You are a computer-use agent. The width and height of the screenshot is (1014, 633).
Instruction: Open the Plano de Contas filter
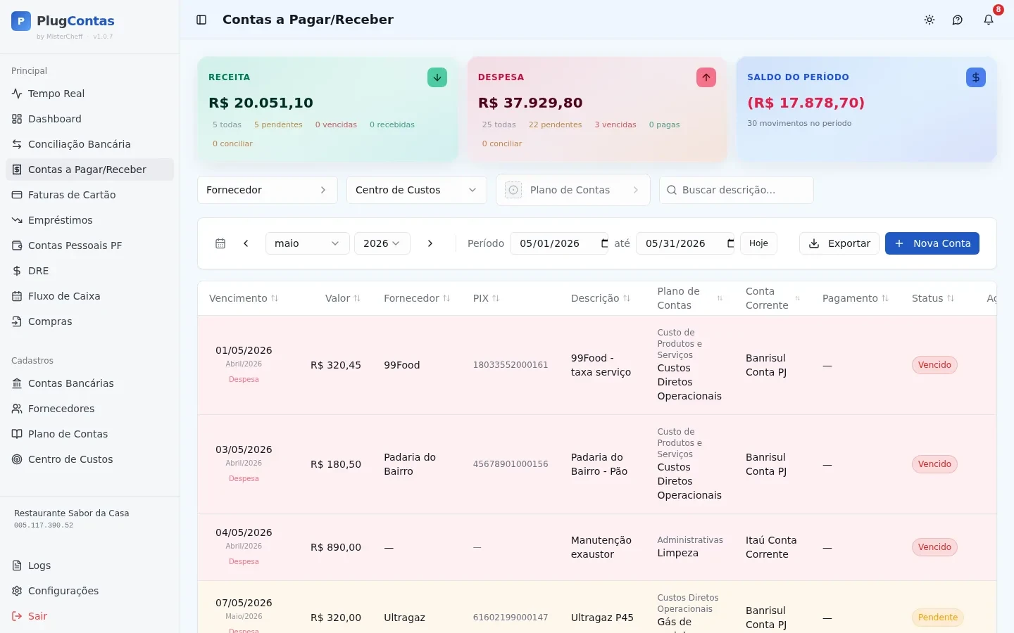pyautogui.click(x=573, y=190)
